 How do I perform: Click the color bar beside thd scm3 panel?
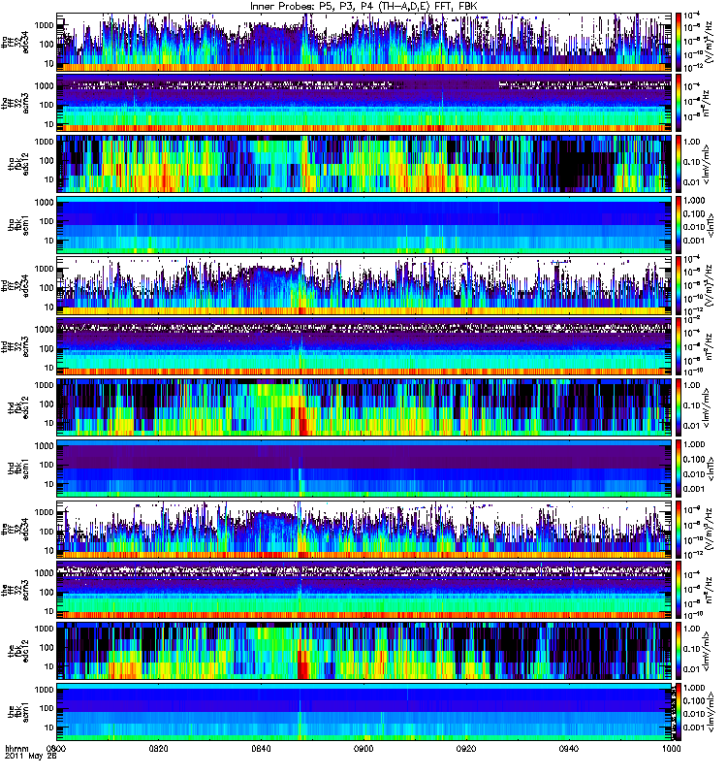click(x=678, y=346)
